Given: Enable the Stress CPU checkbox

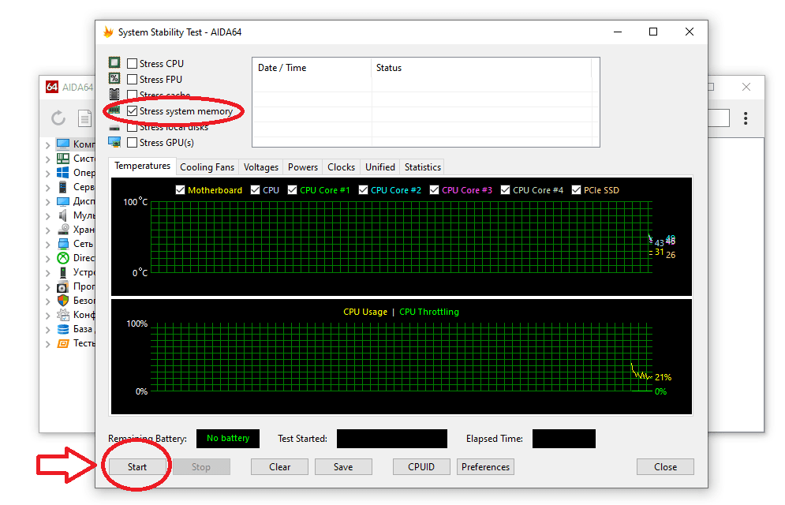Looking at the screenshot, I should (x=133, y=64).
